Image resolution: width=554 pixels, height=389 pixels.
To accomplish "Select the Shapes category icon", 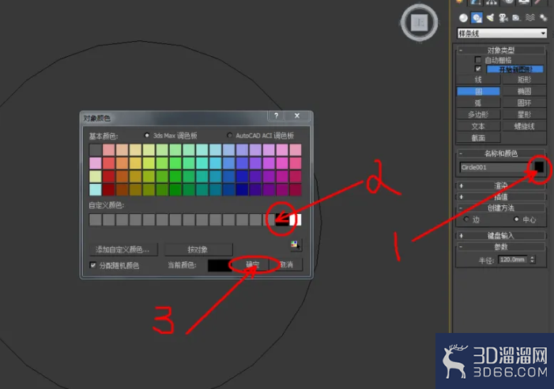I will [477, 17].
